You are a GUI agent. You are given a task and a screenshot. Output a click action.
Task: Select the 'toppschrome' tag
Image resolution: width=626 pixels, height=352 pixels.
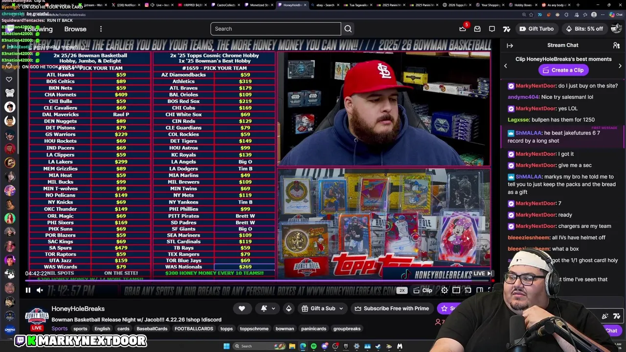pyautogui.click(x=254, y=329)
